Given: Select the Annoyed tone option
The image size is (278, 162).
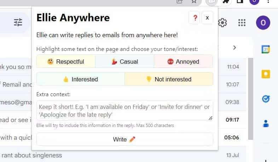Looking at the screenshot, I should (183, 62).
